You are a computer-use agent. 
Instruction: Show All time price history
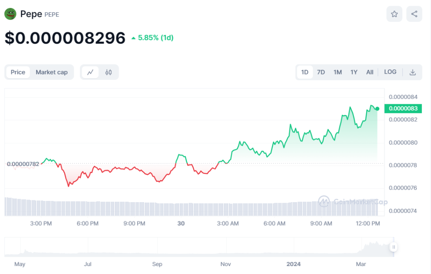coord(370,72)
